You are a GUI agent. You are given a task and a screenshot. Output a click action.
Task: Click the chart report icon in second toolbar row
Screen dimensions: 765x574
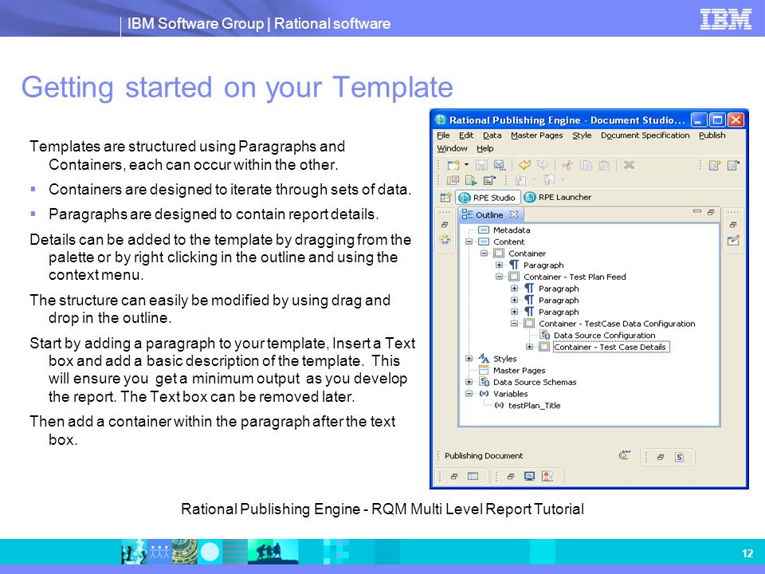489,180
